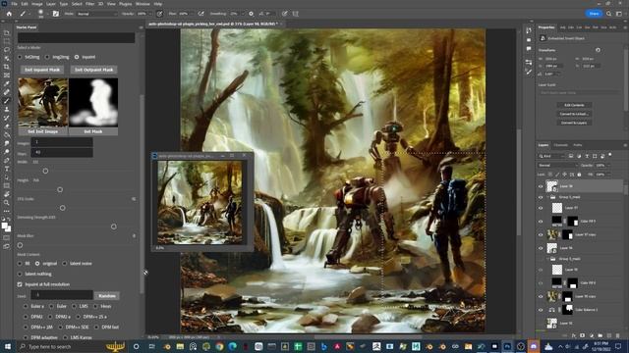Open the Window menu
The width and height of the screenshot is (629, 353).
pyautogui.click(x=143, y=4)
